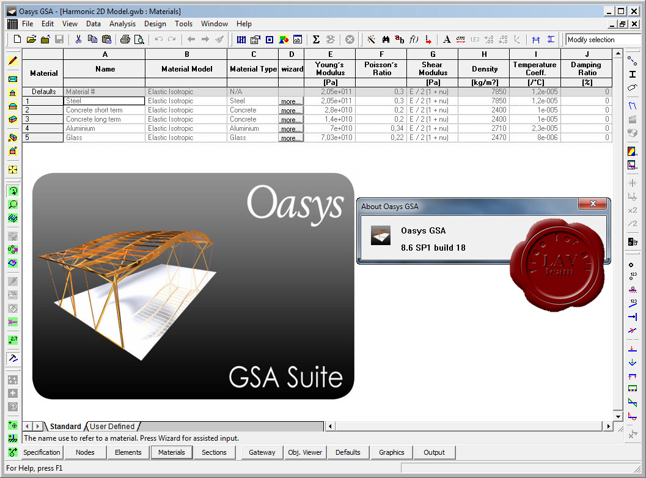Click the 'Concrete long term' name cell
The image size is (646, 478).
coord(105,119)
